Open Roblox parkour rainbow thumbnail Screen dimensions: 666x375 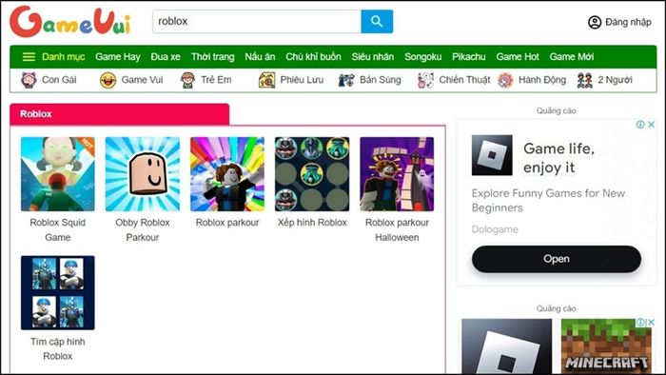click(227, 173)
